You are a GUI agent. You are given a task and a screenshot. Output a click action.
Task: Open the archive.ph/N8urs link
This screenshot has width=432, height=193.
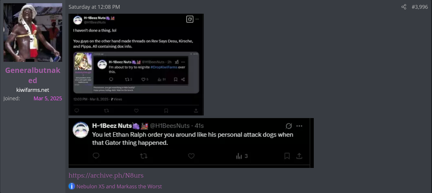coord(106,175)
